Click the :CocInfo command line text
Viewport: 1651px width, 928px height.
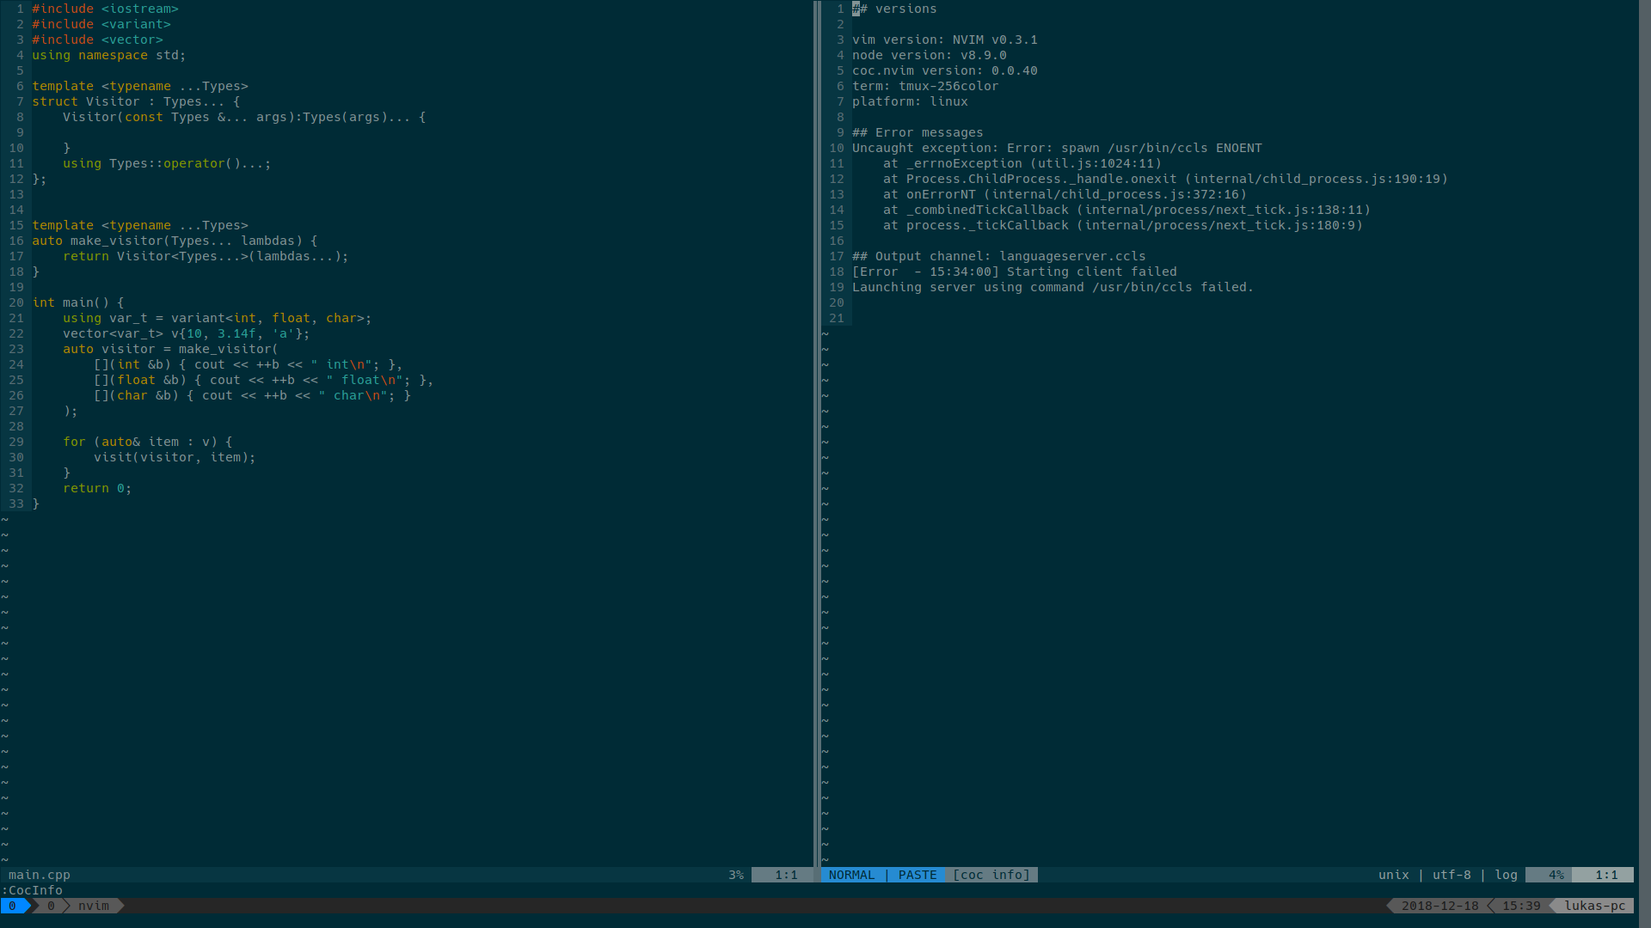[32, 890]
